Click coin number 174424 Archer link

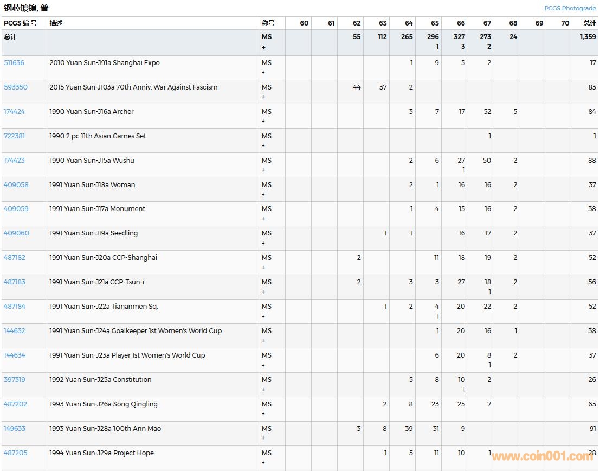[x=14, y=112]
